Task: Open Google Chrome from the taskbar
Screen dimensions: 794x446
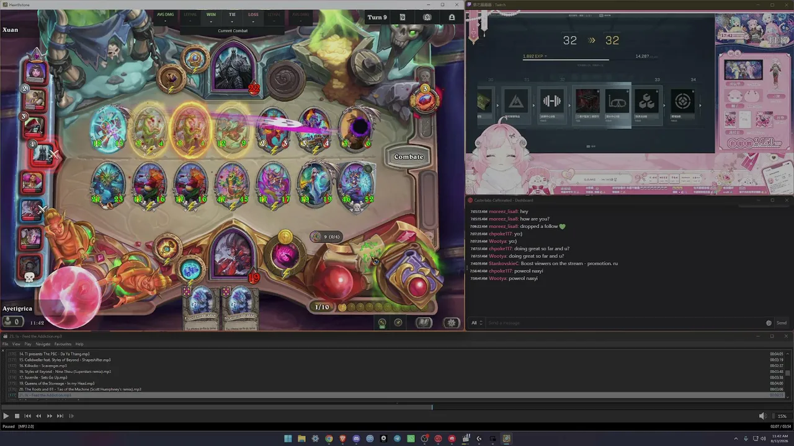Action: tap(329, 439)
